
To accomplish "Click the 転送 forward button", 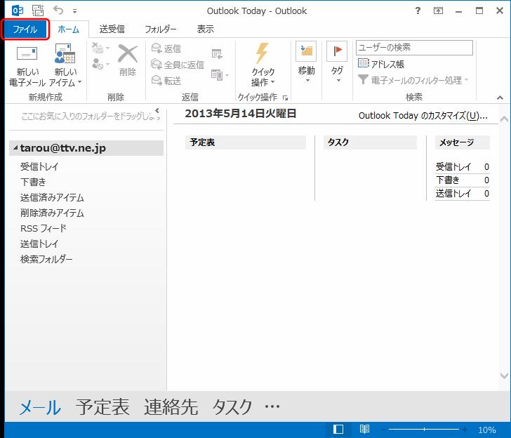I will click(x=166, y=81).
